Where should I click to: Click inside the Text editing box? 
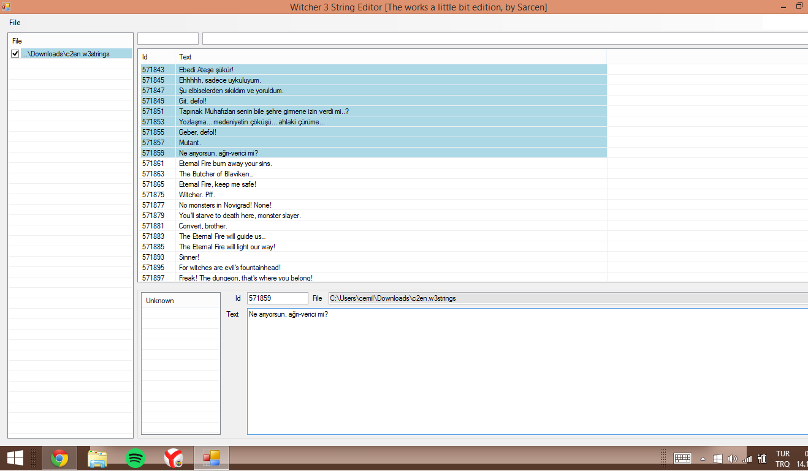[527, 372]
